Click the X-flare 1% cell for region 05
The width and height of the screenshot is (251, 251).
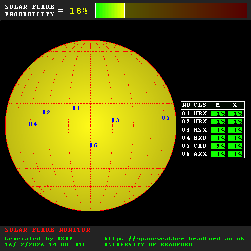coord(235,146)
